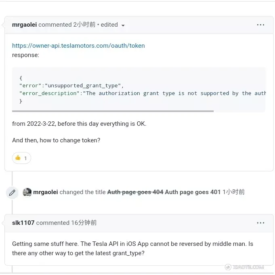This screenshot has width=275, height=275.
Task: Open the owner-api.teslamotors.com oauth token link
Action: pos(78,46)
